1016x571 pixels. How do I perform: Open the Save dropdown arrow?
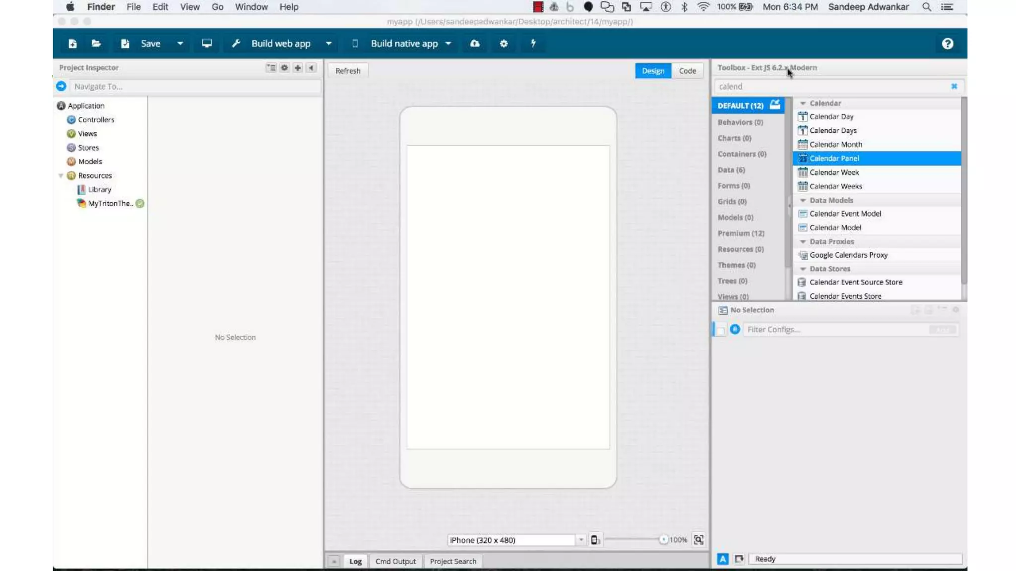point(180,44)
